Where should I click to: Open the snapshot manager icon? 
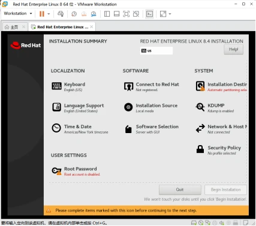click(94, 14)
